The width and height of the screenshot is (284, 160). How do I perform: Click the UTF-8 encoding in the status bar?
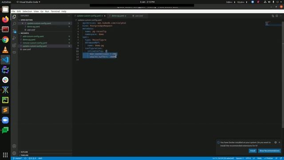(248, 158)
